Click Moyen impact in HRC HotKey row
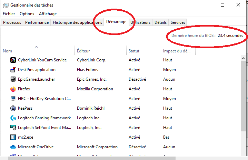Image resolution: width=248 pixels, height=160 pixels. click(x=169, y=99)
